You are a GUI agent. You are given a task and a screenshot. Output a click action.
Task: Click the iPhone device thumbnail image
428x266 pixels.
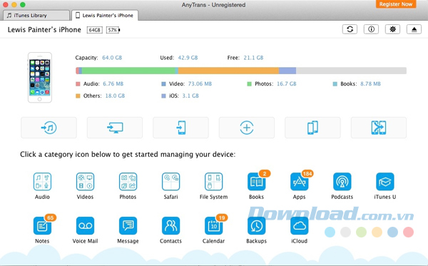click(x=40, y=78)
